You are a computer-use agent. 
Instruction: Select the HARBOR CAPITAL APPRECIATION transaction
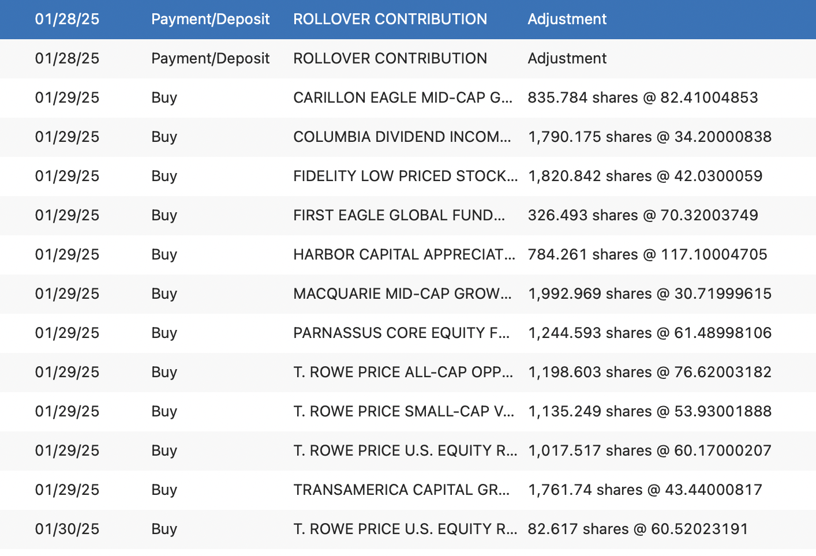coord(408,255)
